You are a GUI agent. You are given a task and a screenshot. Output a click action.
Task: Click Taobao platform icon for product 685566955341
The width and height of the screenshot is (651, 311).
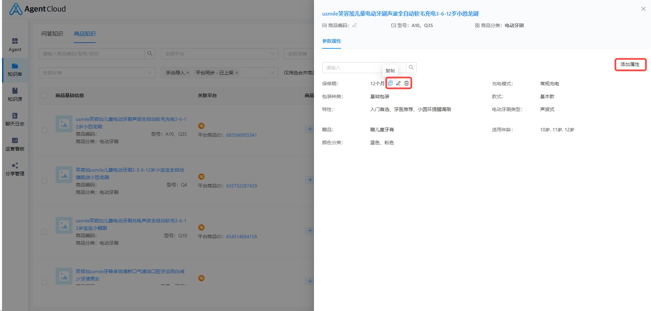[201, 126]
